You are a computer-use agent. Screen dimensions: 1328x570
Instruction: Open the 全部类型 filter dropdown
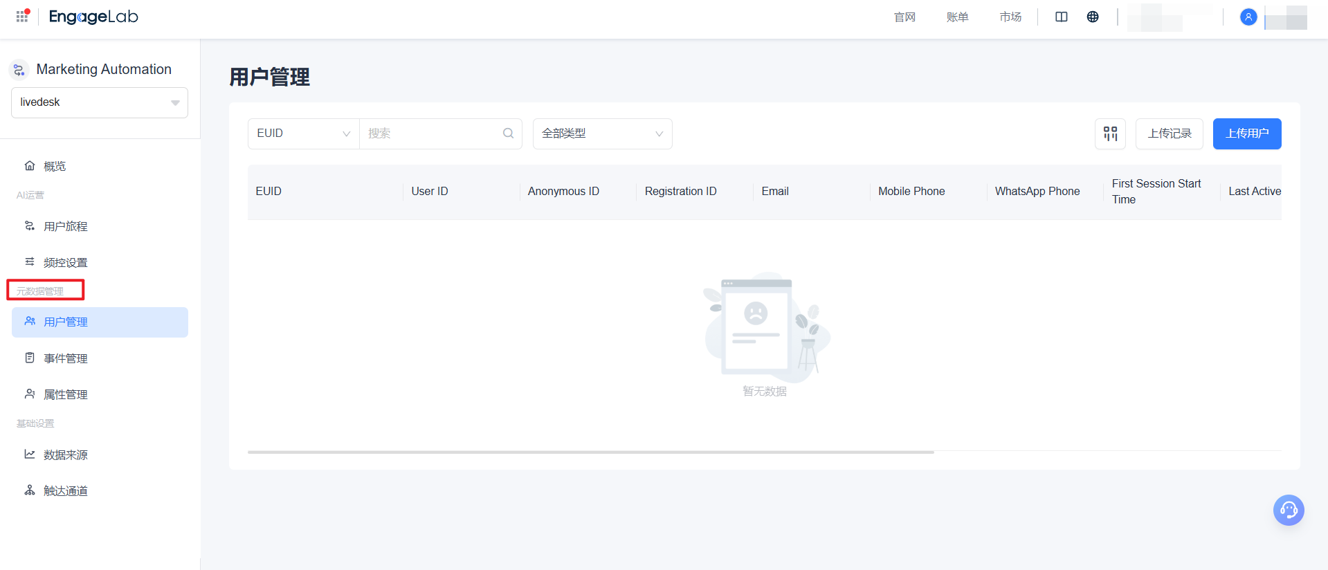(x=603, y=134)
